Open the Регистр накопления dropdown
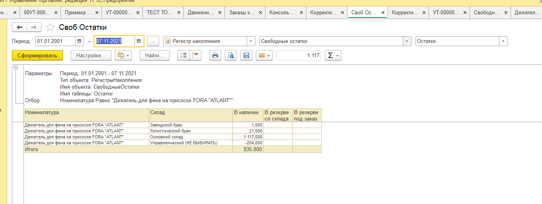 coord(251,41)
